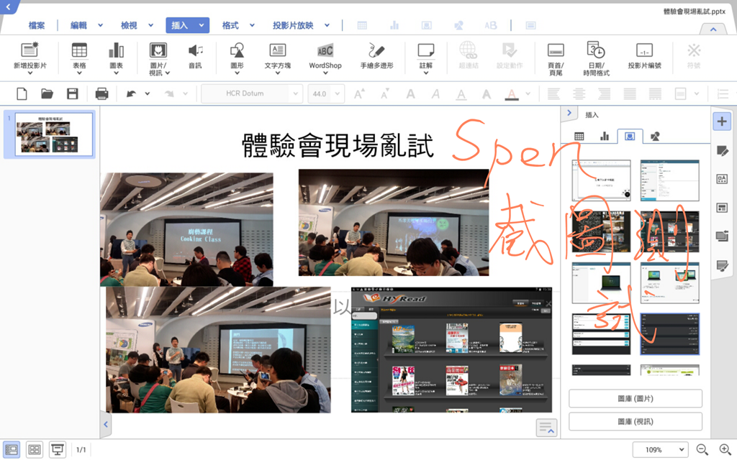Open the 編輯 menu
This screenshot has width=737, height=460.
pos(78,25)
